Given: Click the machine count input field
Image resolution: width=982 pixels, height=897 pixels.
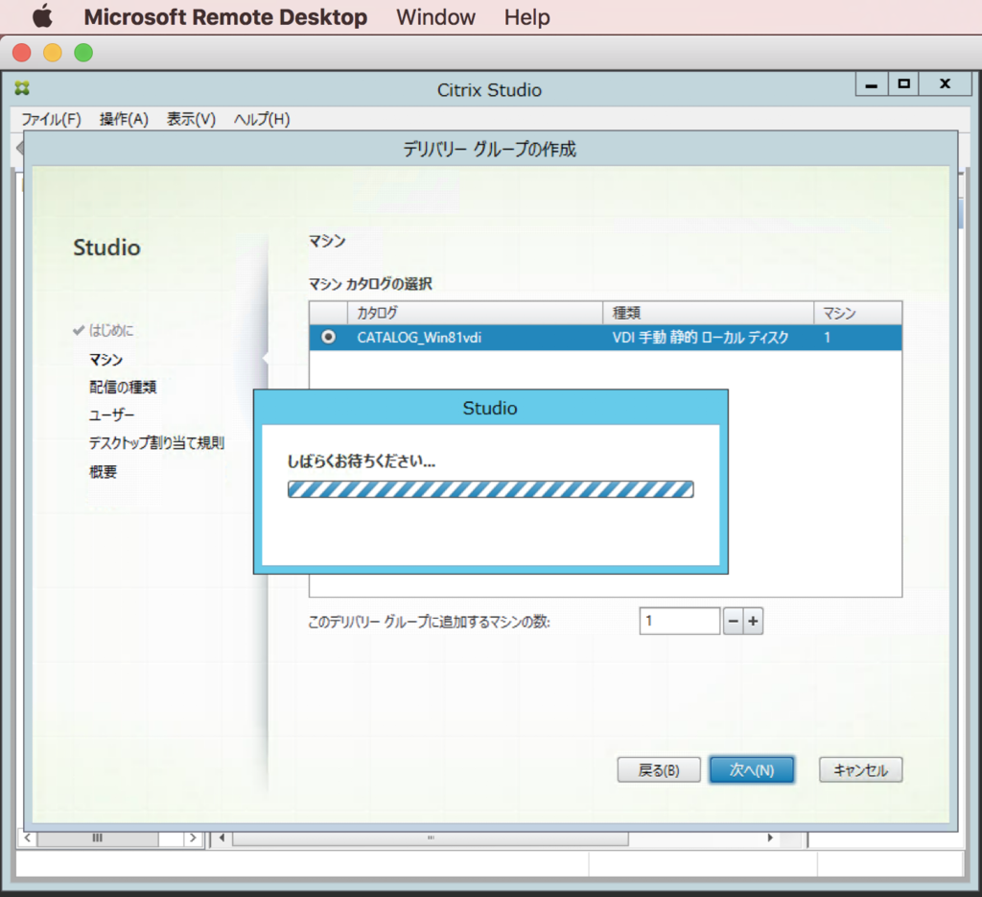Looking at the screenshot, I should point(680,621).
